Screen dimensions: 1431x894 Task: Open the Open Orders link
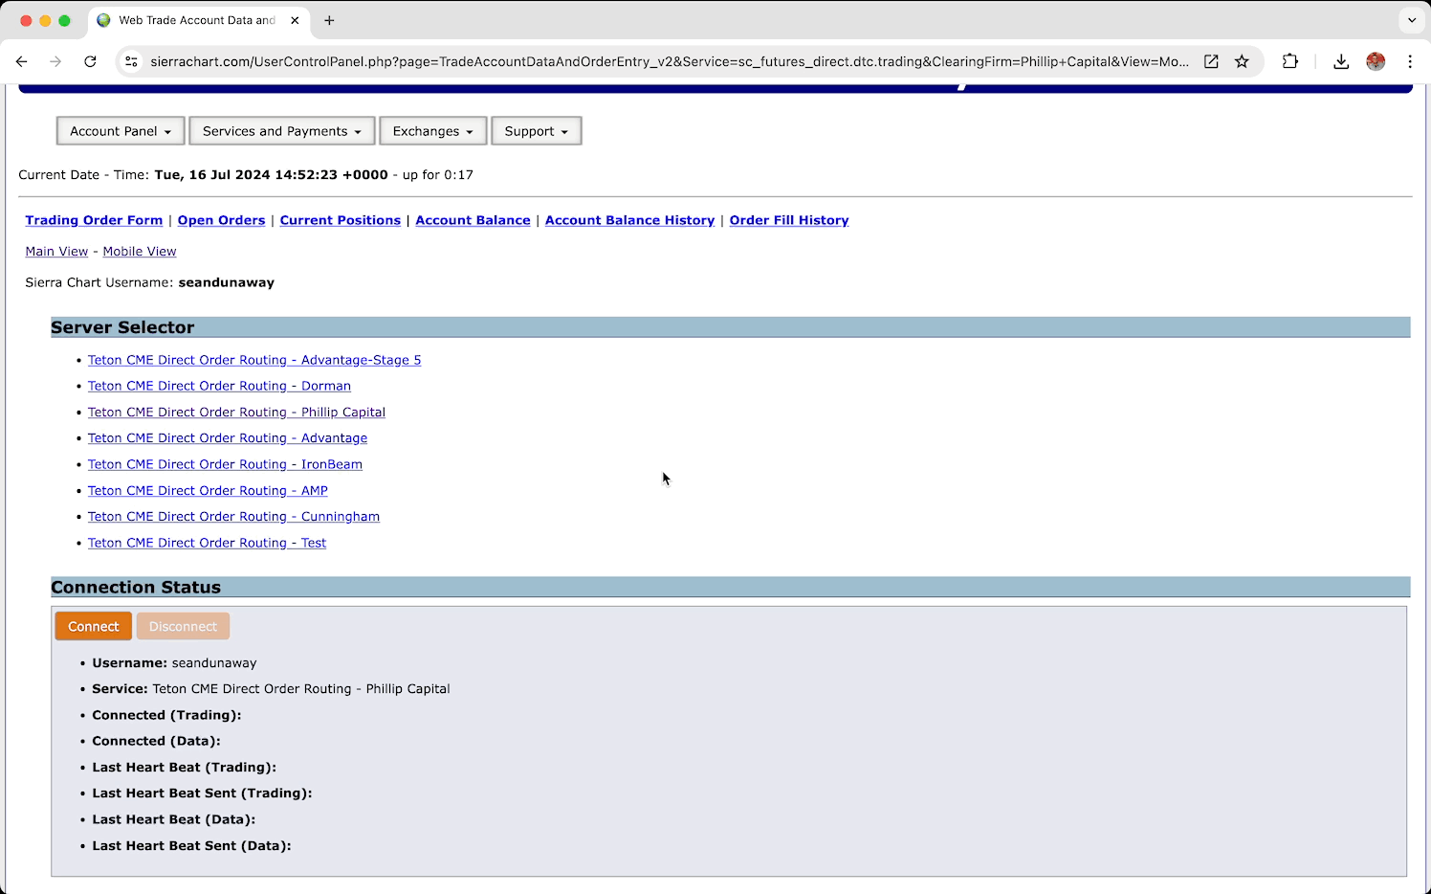(221, 220)
